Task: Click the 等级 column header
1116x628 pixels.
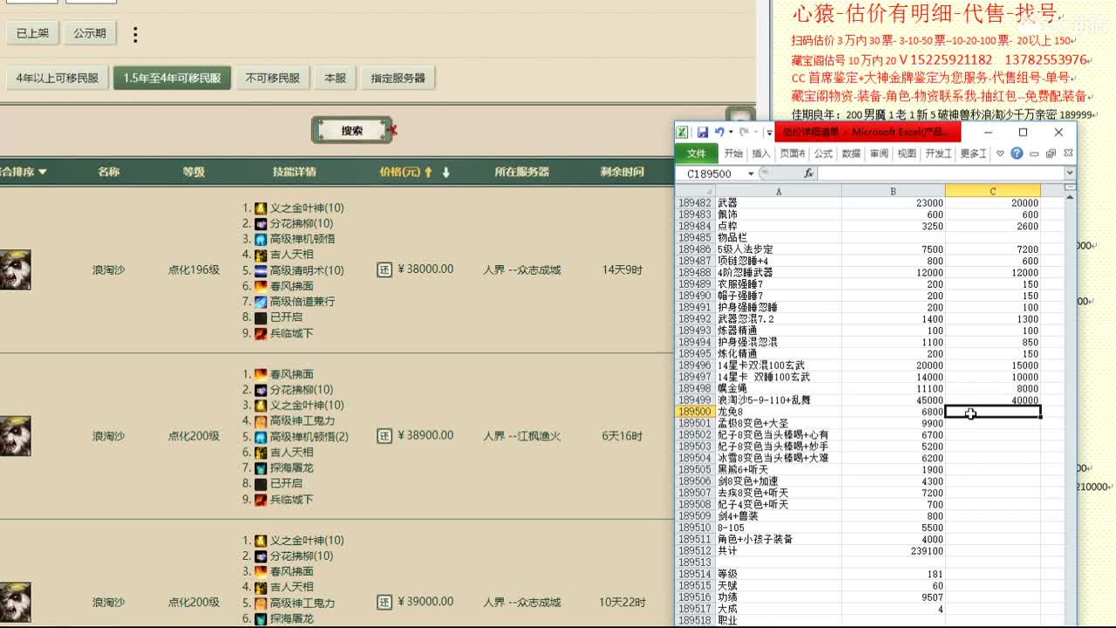Action: coord(194,172)
